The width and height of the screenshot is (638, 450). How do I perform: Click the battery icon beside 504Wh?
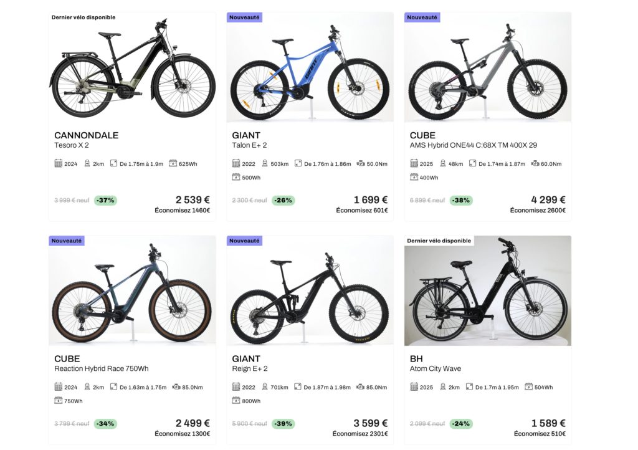528,387
